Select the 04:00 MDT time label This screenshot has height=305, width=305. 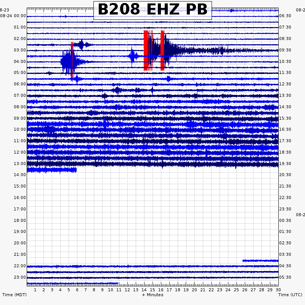click(20, 61)
